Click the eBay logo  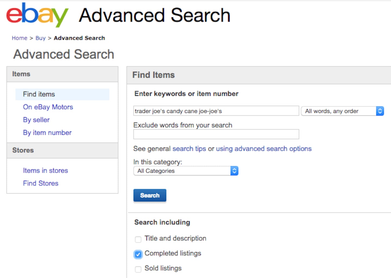tap(37, 15)
